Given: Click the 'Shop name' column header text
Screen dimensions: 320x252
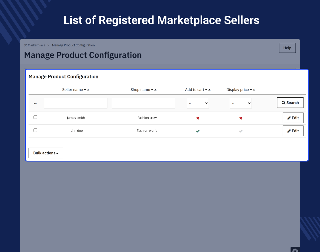Looking at the screenshot, I should tap(140, 90).
